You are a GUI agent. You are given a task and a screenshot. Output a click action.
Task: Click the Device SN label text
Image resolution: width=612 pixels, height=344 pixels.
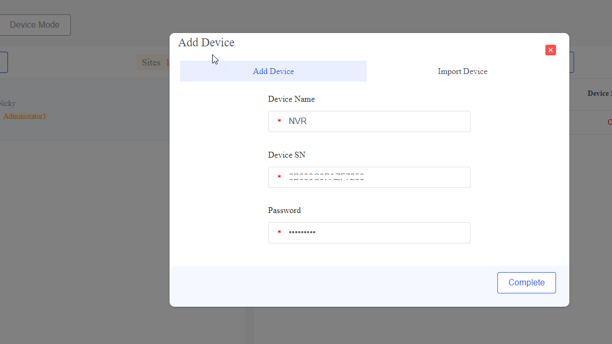pos(286,155)
